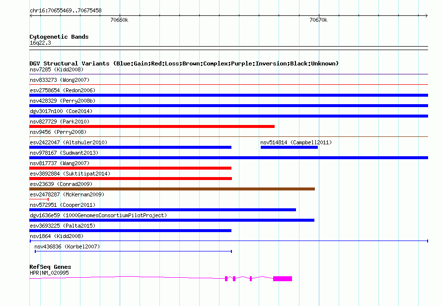Select the esv3693225 (Palta2015) label
The width and height of the screenshot is (442, 306).
[x=63, y=226]
